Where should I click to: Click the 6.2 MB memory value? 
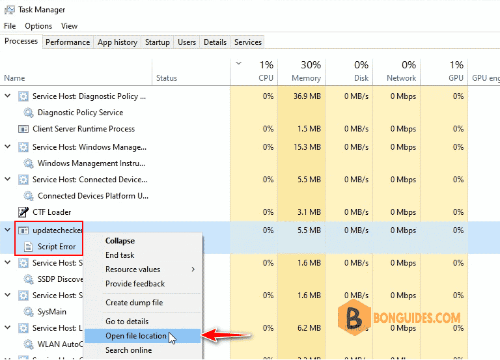(309, 328)
